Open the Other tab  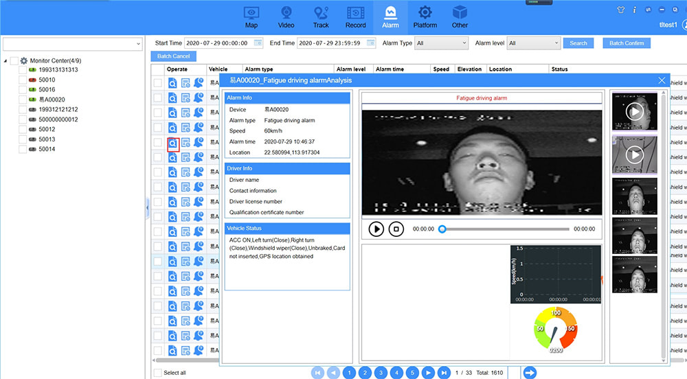460,17
